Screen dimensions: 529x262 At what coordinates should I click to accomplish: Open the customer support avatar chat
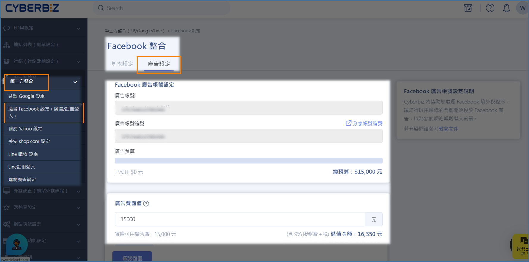(17, 244)
